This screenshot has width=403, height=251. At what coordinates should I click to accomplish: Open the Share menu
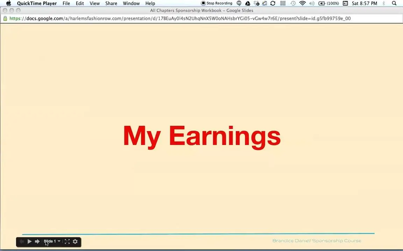pyautogui.click(x=111, y=3)
